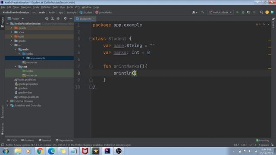Image resolution: width=276 pixels, height=155 pixels.
Task: Open the Gradle side panel
Action: [x=273, y=22]
